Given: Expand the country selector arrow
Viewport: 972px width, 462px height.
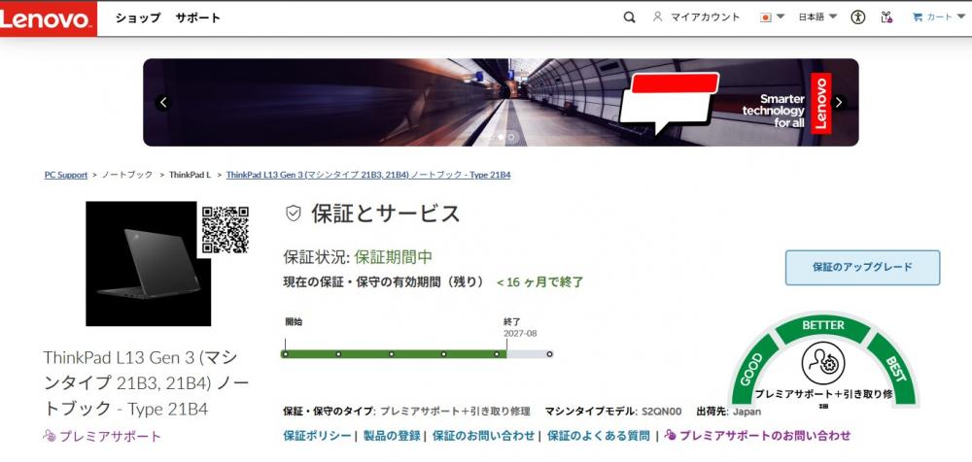Looking at the screenshot, I should tap(781, 16).
